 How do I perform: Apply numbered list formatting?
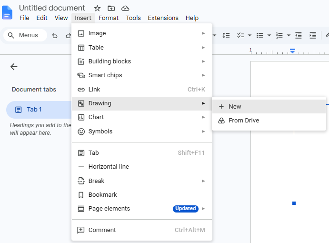tap(279, 35)
